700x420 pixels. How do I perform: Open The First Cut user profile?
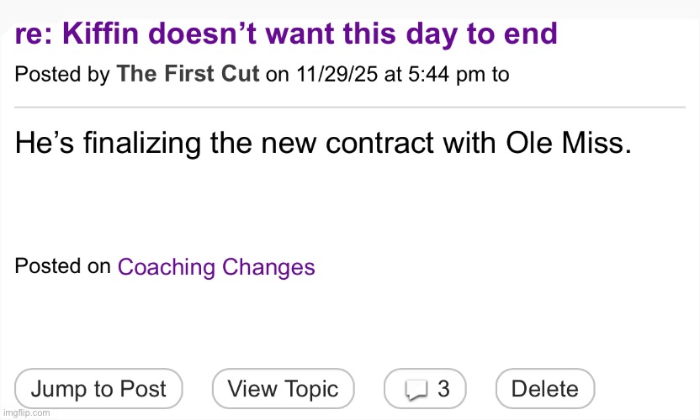pos(188,74)
